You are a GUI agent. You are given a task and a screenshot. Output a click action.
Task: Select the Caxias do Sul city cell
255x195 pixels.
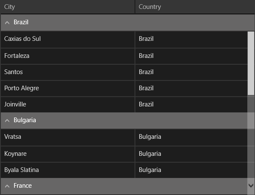point(68,40)
